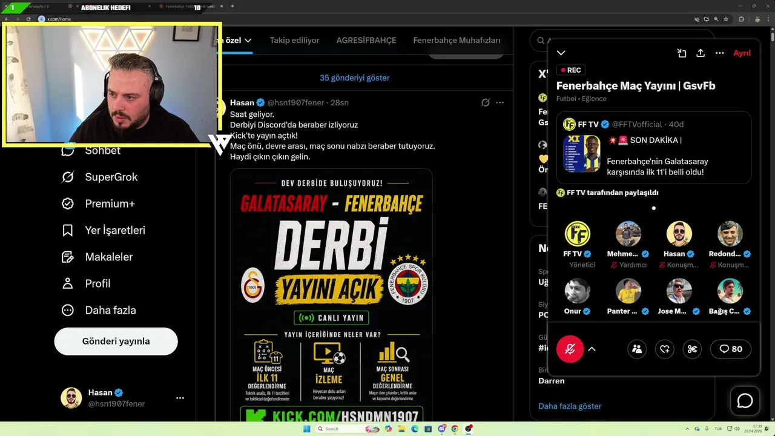Open Makaleler in the left sidebar
The height and width of the screenshot is (436, 775).
click(x=97, y=257)
